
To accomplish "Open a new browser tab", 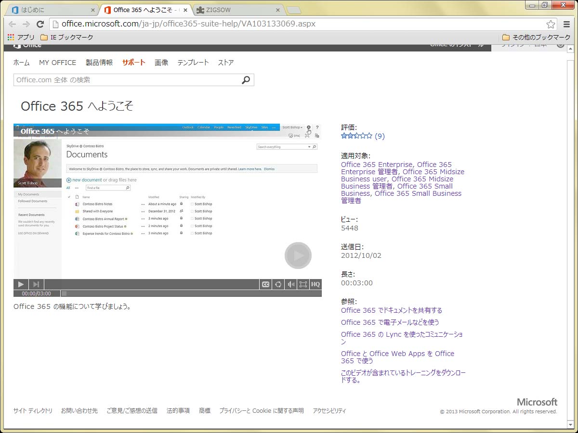I will tap(294, 10).
